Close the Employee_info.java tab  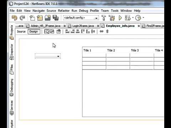139,26
